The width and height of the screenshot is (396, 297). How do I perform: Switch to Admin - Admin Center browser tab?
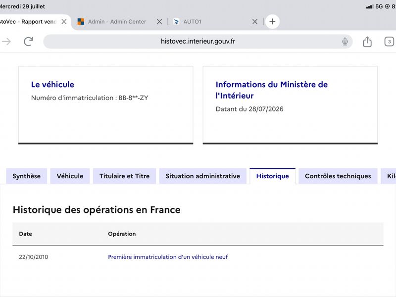[117, 22]
